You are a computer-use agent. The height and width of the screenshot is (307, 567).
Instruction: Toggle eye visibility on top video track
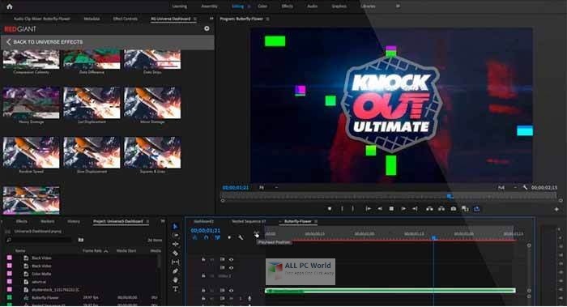tap(231, 259)
